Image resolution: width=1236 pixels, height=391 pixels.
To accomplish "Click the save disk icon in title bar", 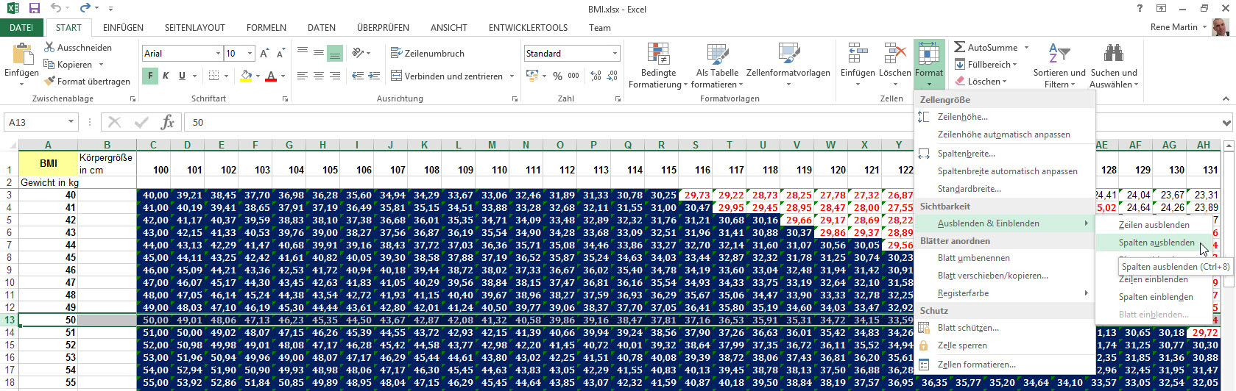I will [34, 9].
